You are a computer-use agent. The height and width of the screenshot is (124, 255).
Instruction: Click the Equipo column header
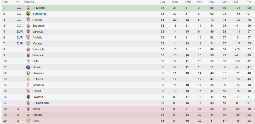click(29, 2)
